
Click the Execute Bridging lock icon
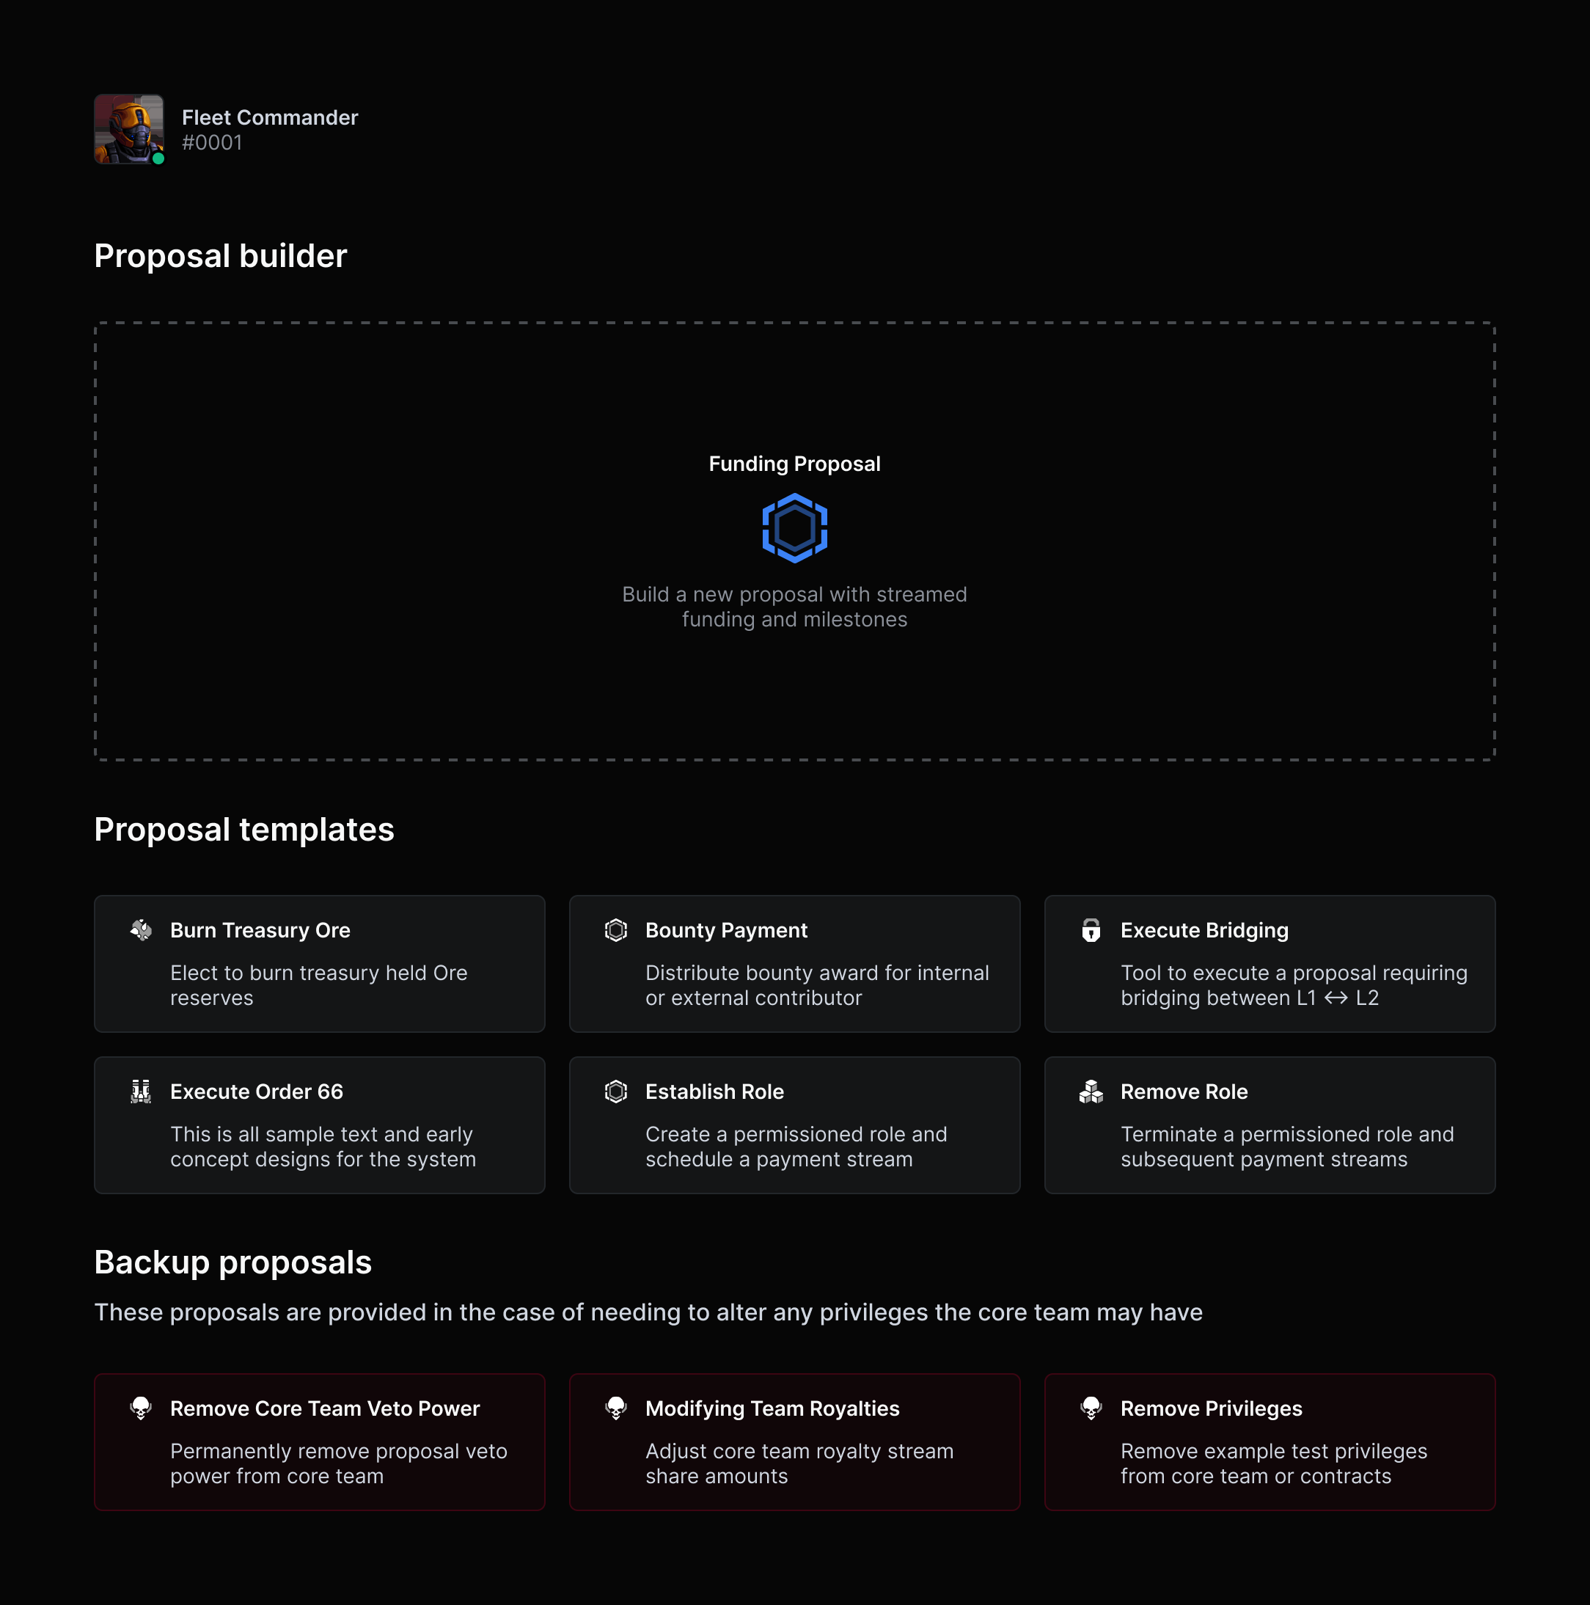[1091, 929]
